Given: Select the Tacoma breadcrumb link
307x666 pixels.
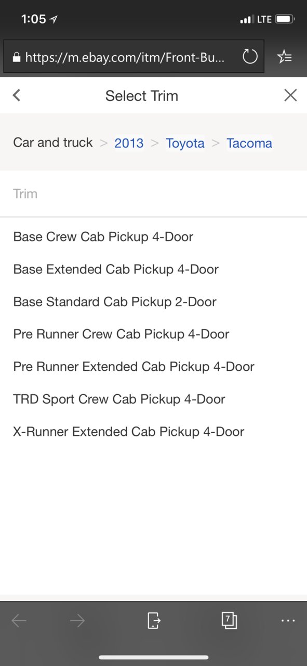Looking at the screenshot, I should 249,143.
